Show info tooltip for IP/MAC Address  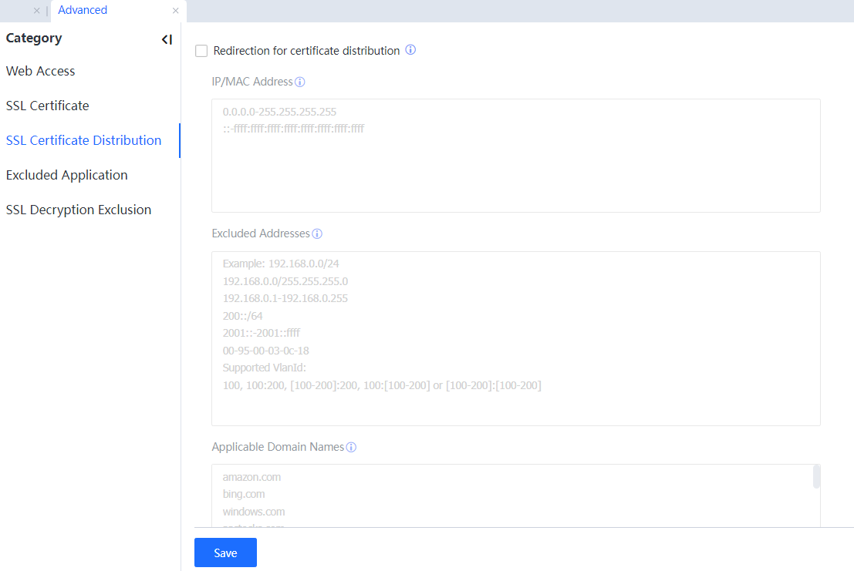click(x=300, y=82)
